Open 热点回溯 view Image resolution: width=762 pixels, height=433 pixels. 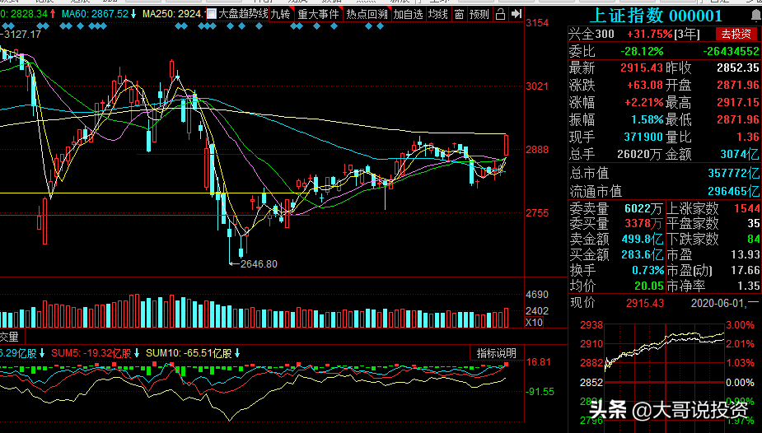(x=367, y=14)
